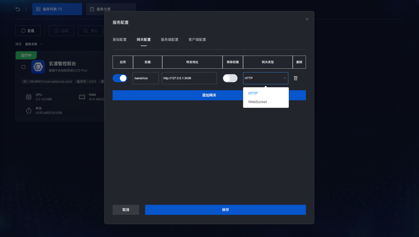Image resolution: width=419 pixels, height=237 pixels.
Task: Click the 网关类型 column header
Action: (x=268, y=62)
